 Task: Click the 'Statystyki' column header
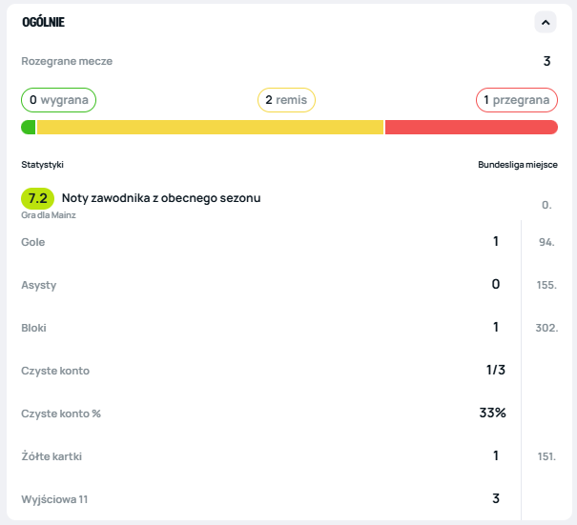pos(43,165)
